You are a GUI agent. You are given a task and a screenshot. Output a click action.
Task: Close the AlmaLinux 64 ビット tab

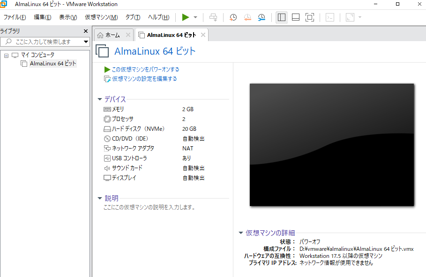click(203, 35)
